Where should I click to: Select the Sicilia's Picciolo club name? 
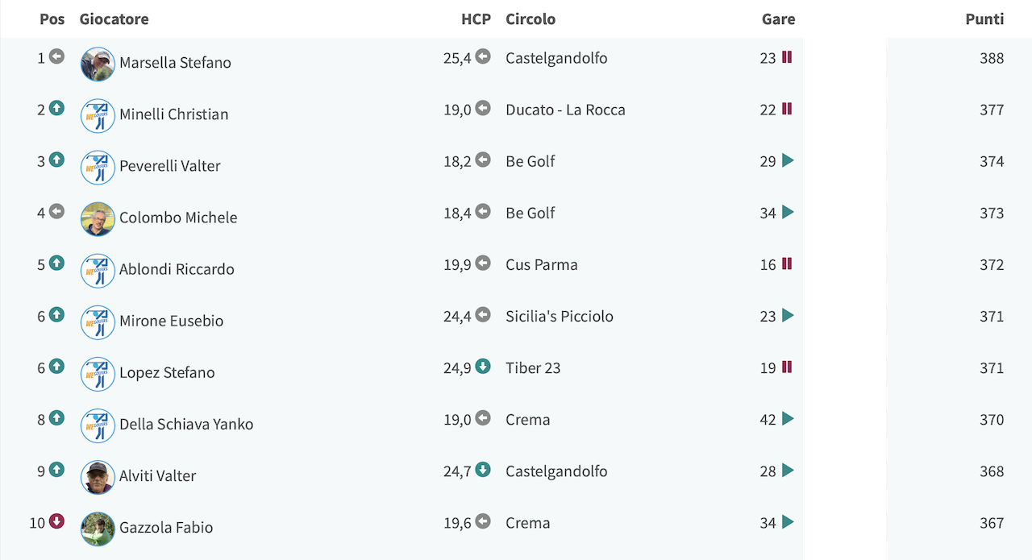click(x=560, y=316)
